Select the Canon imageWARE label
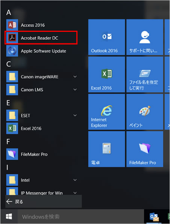The image size is (170, 224). point(39,77)
